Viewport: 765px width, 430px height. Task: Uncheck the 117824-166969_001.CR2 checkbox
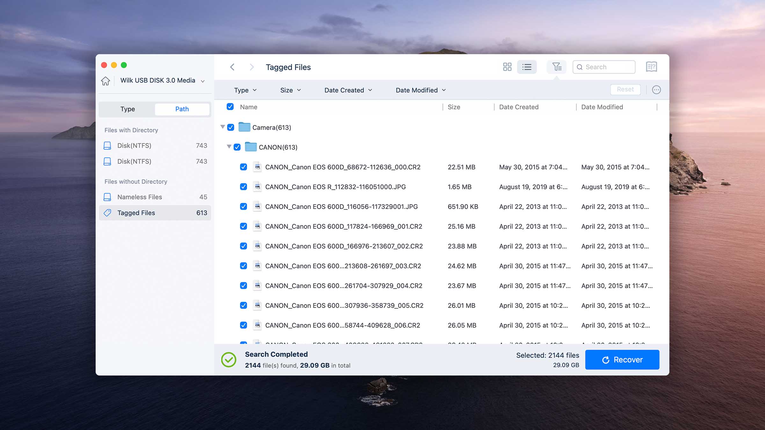tap(243, 226)
